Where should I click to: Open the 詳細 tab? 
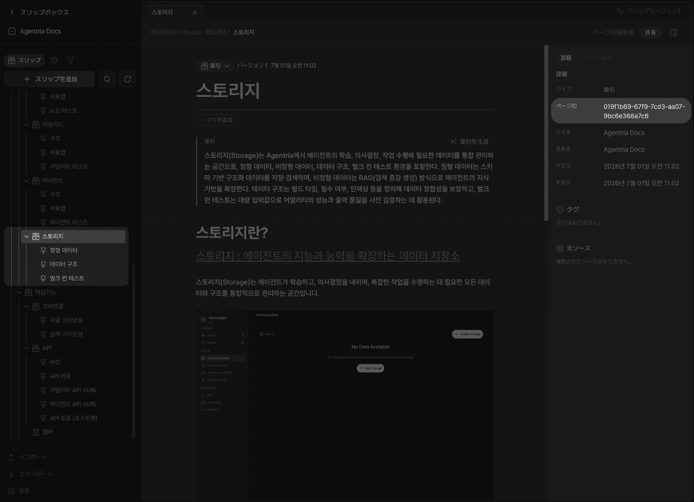pos(566,58)
